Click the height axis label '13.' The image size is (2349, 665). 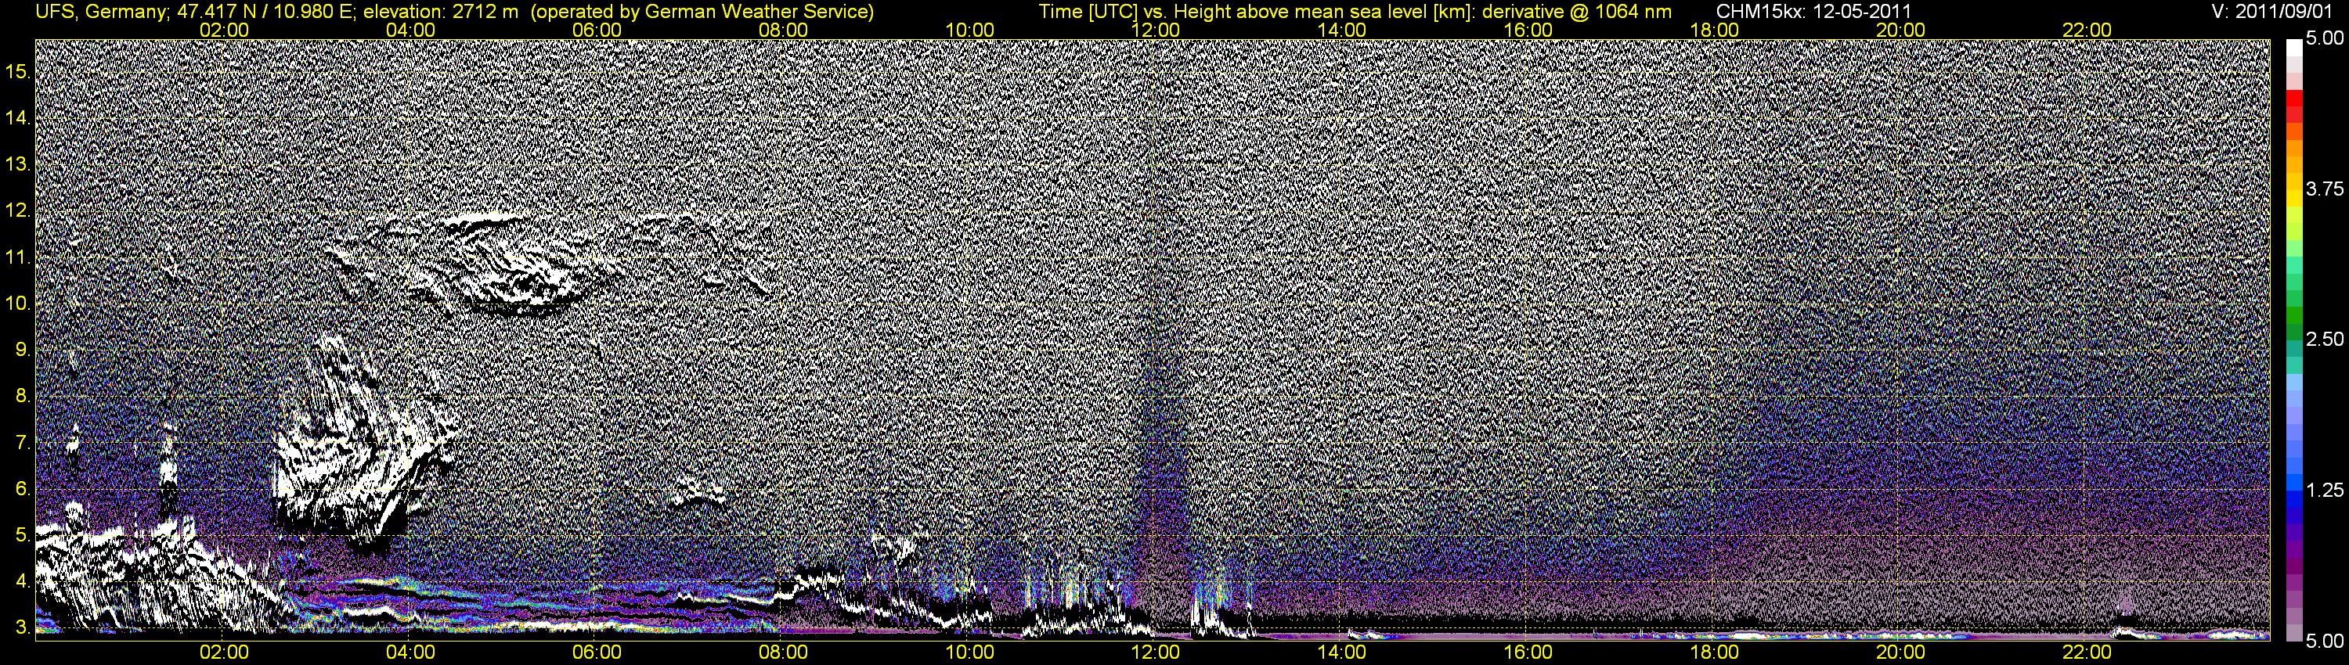pos(18,164)
